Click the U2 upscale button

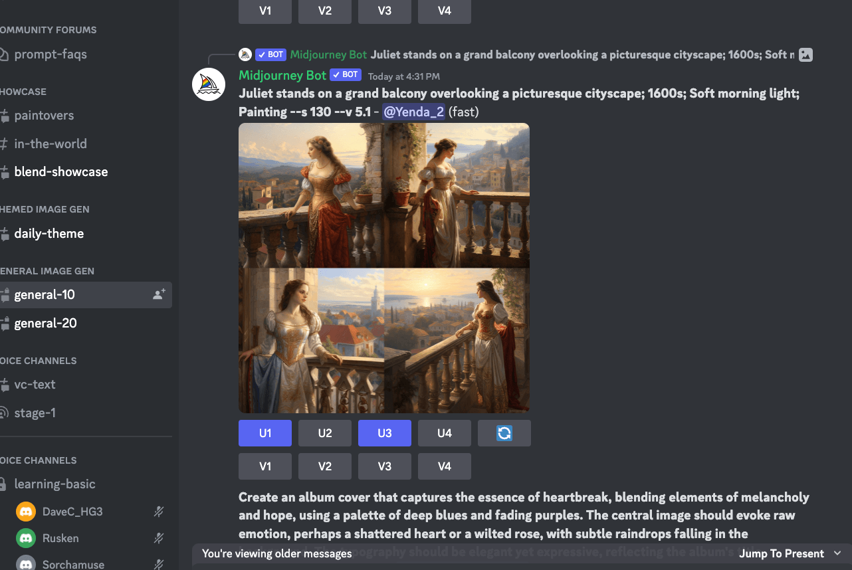(325, 433)
